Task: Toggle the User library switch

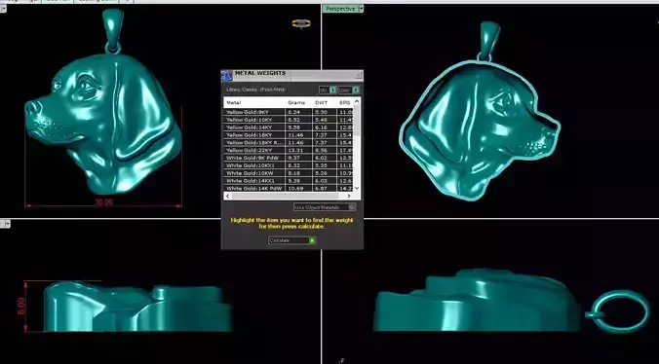Action: (x=349, y=90)
